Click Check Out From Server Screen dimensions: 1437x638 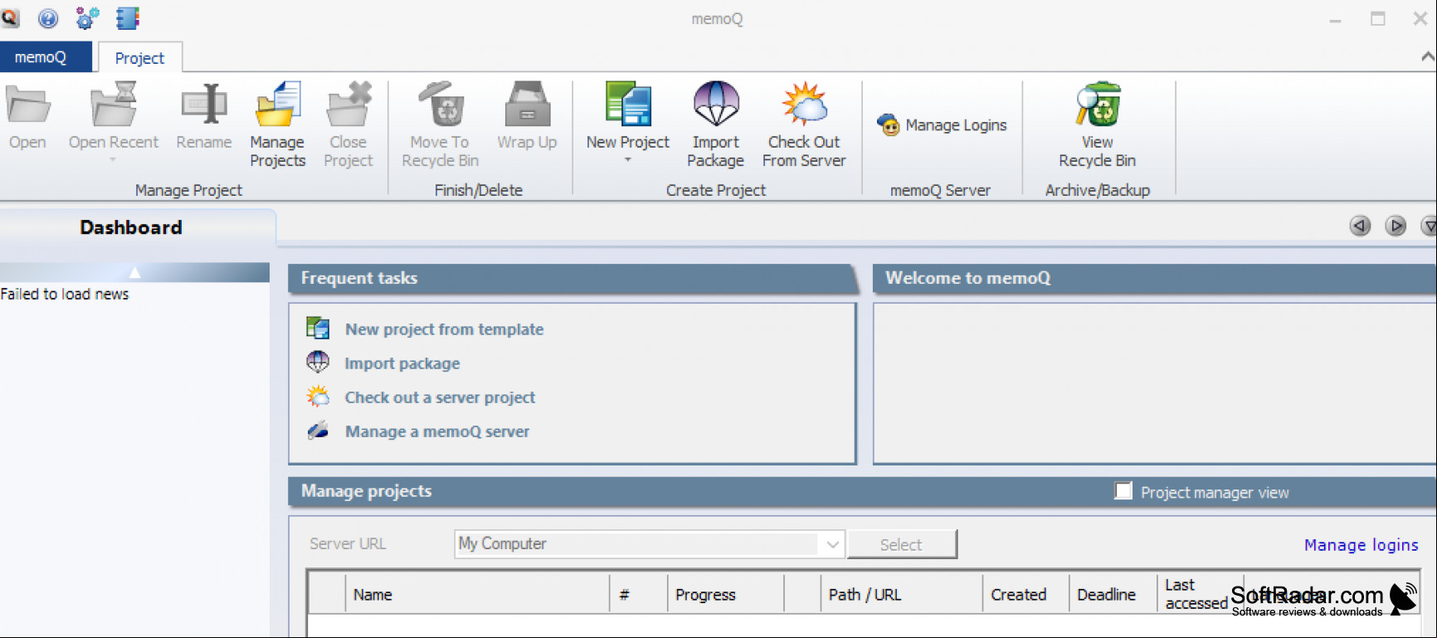(804, 124)
